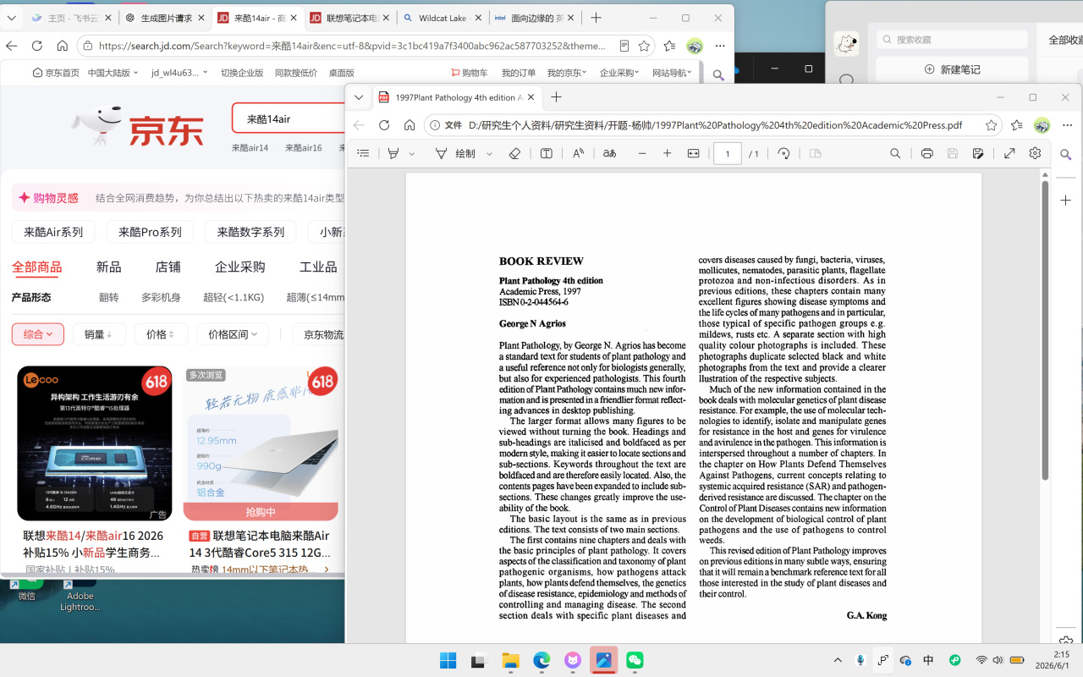Open 我的京东 dropdown menu
Viewport: 1083px width, 677px height.
click(569, 73)
